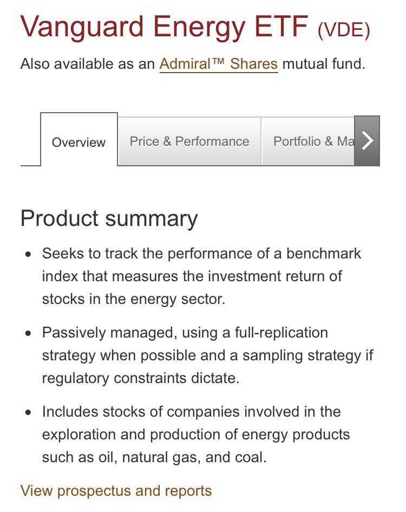
Task: Click the bullet dot before 'Seeks to track'
Action: click(28, 254)
